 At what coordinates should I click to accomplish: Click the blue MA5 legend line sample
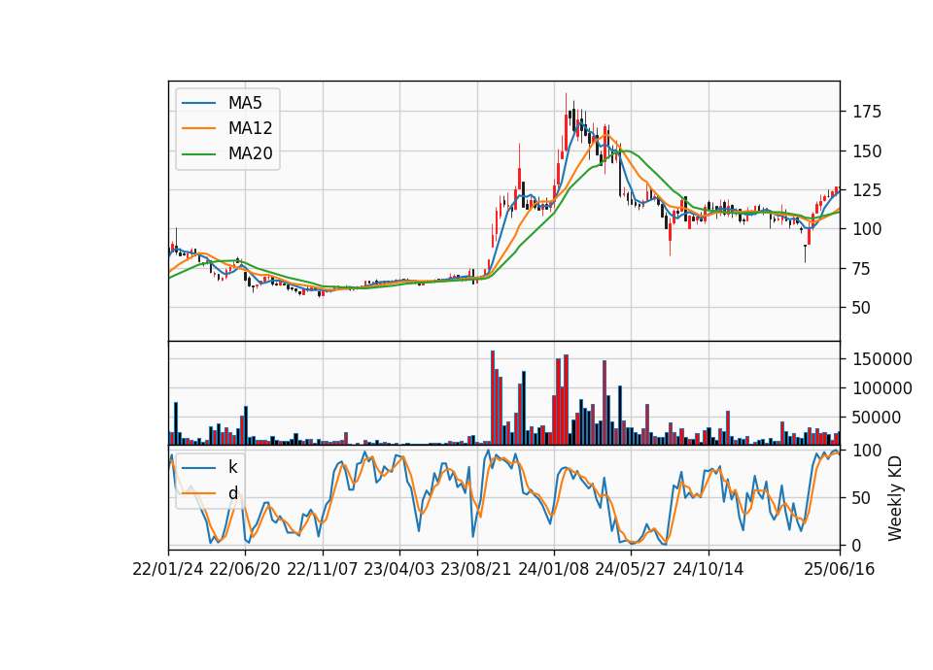click(x=198, y=104)
